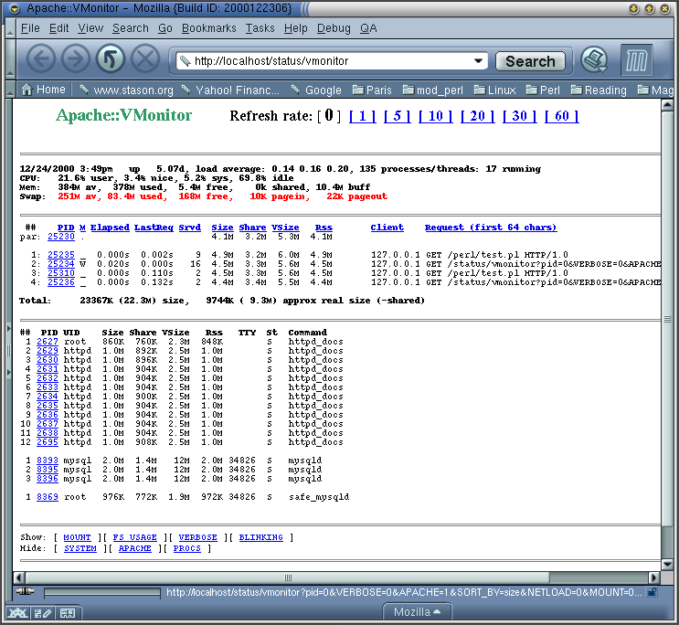The image size is (679, 625).
Task: Open the Linux bookmarks folder
Action: 494,90
